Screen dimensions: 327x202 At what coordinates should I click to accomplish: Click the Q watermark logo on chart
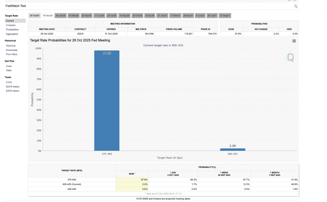pyautogui.click(x=290, y=58)
